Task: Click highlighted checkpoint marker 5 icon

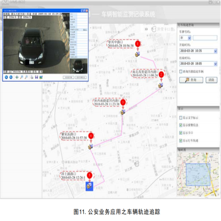Action: [90, 186]
